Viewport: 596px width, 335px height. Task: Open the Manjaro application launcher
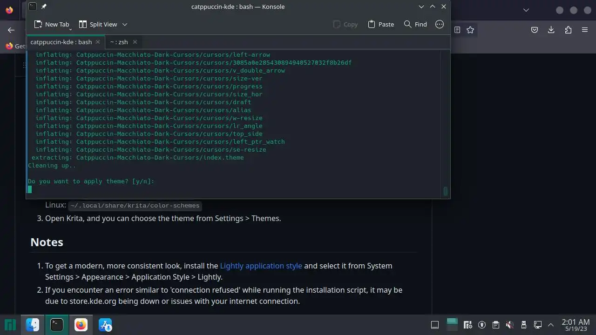(10, 325)
